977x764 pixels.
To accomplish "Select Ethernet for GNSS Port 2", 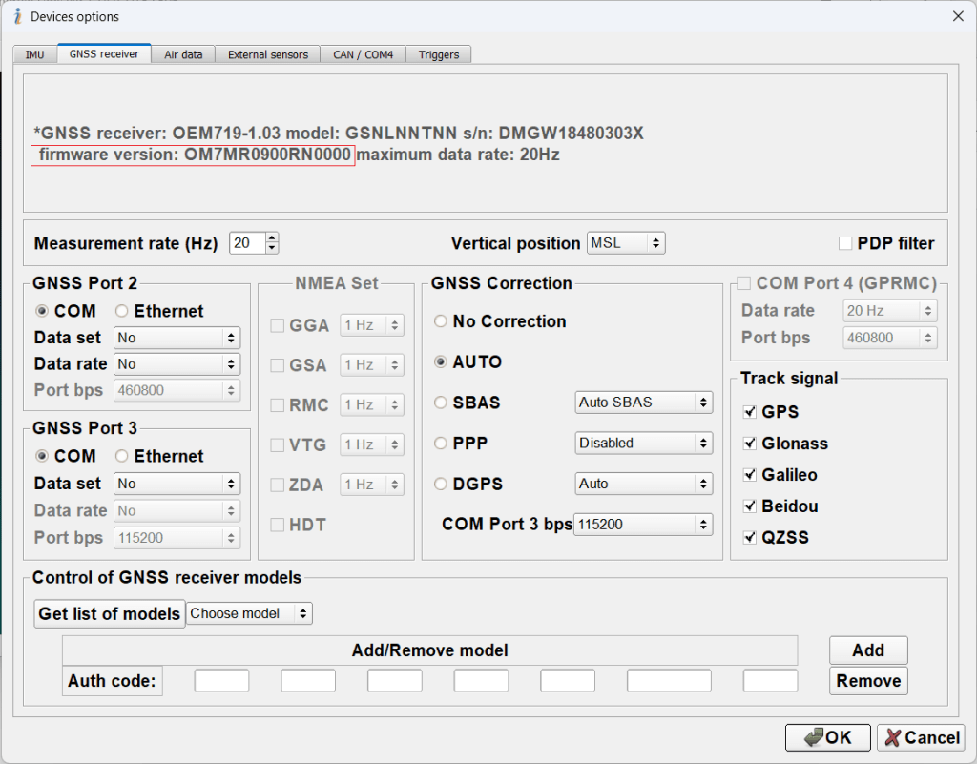I will (x=123, y=311).
